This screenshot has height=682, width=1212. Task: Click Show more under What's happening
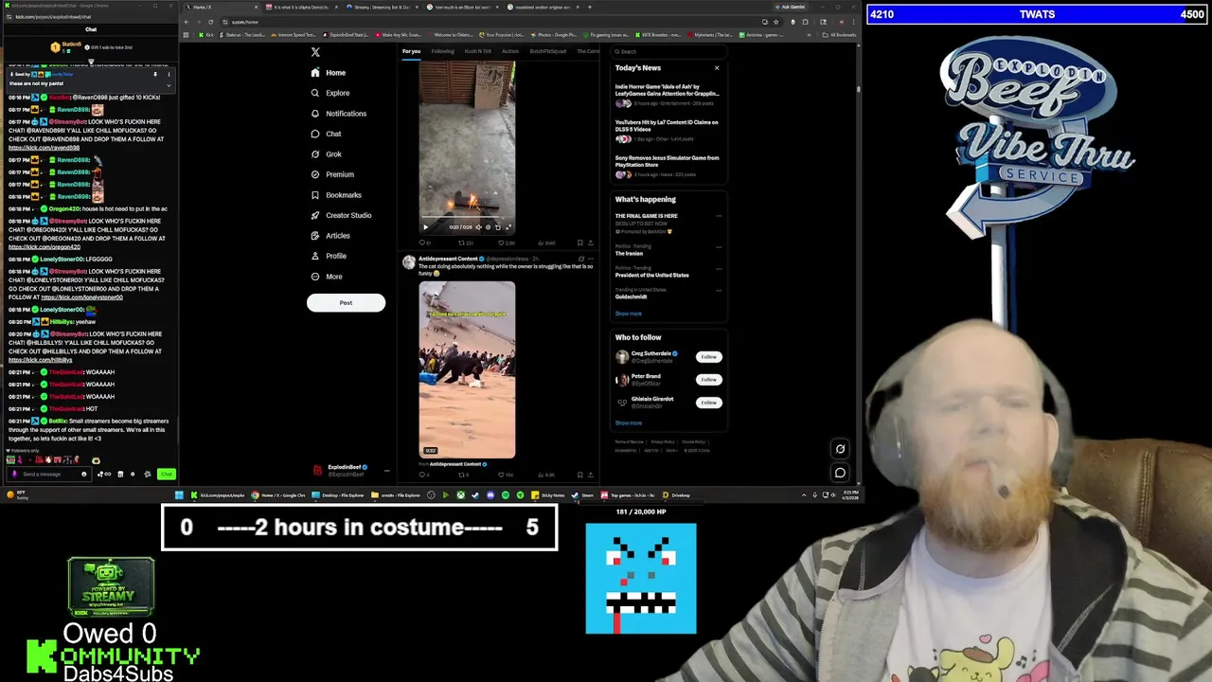(629, 314)
